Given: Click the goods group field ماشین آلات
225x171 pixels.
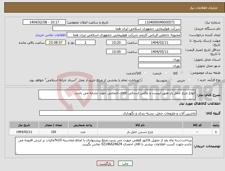Looking at the screenshot, I should 118,113.
